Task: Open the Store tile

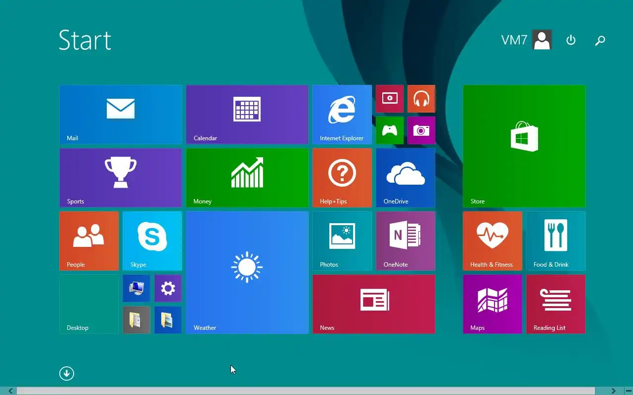Action: [524, 146]
